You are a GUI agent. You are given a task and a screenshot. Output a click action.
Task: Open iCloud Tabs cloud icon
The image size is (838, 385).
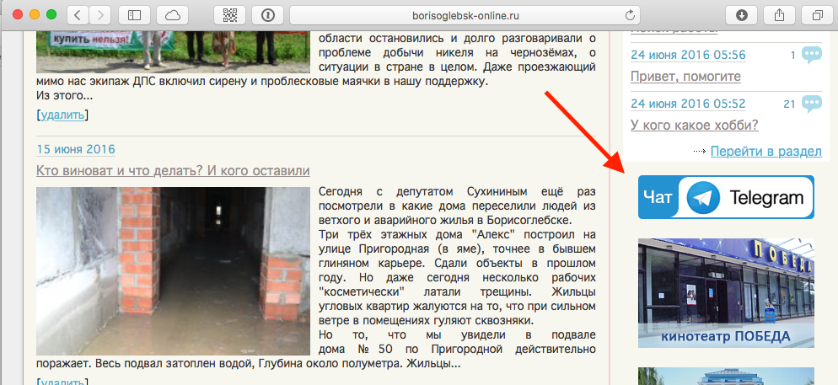173,15
